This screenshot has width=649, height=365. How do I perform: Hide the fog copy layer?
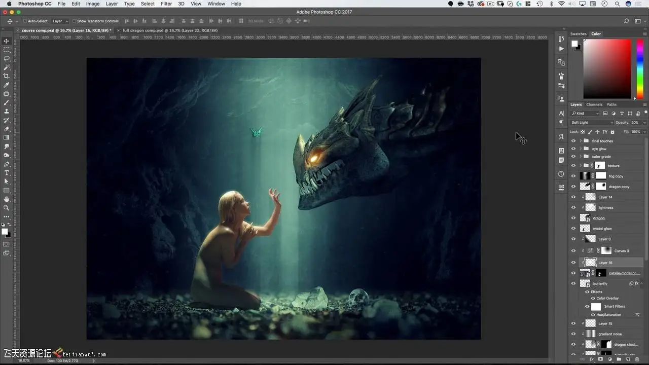[x=573, y=176]
